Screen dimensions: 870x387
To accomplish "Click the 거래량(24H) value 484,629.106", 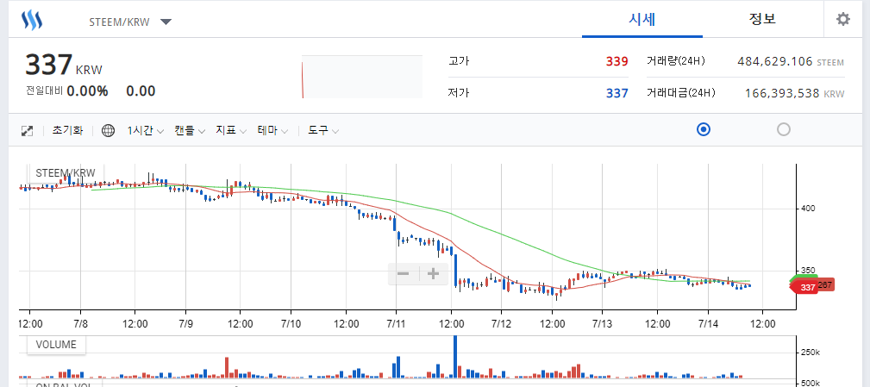I will (775, 61).
